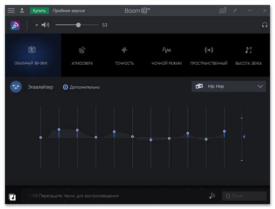
Task: Expand the Hip Hop preset dropdown
Action: pyautogui.click(x=229, y=86)
